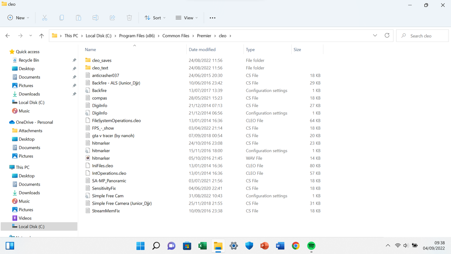Open Excel from the taskbar

pos(203,246)
